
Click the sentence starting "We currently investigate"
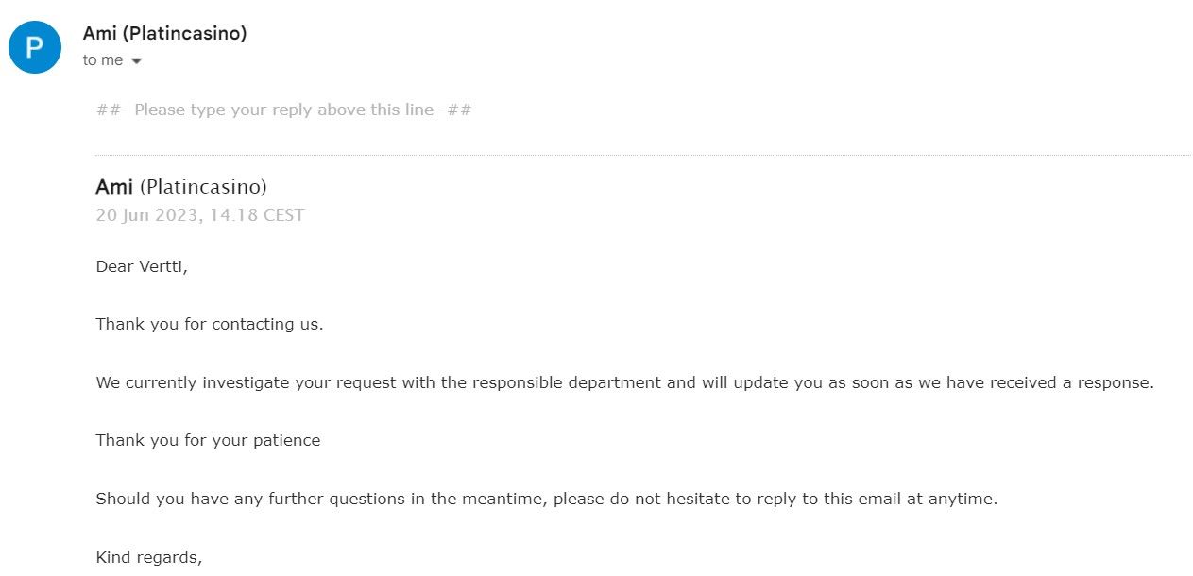(x=624, y=383)
